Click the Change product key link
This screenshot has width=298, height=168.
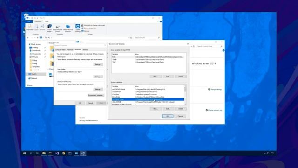pyautogui.click(x=214, y=110)
